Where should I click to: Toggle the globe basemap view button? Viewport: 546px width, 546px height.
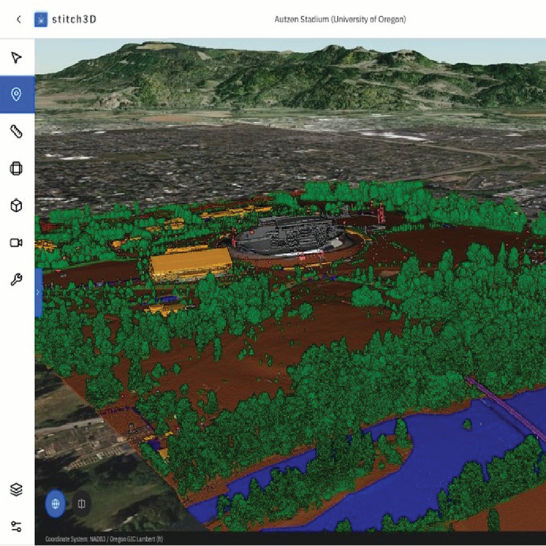click(55, 503)
